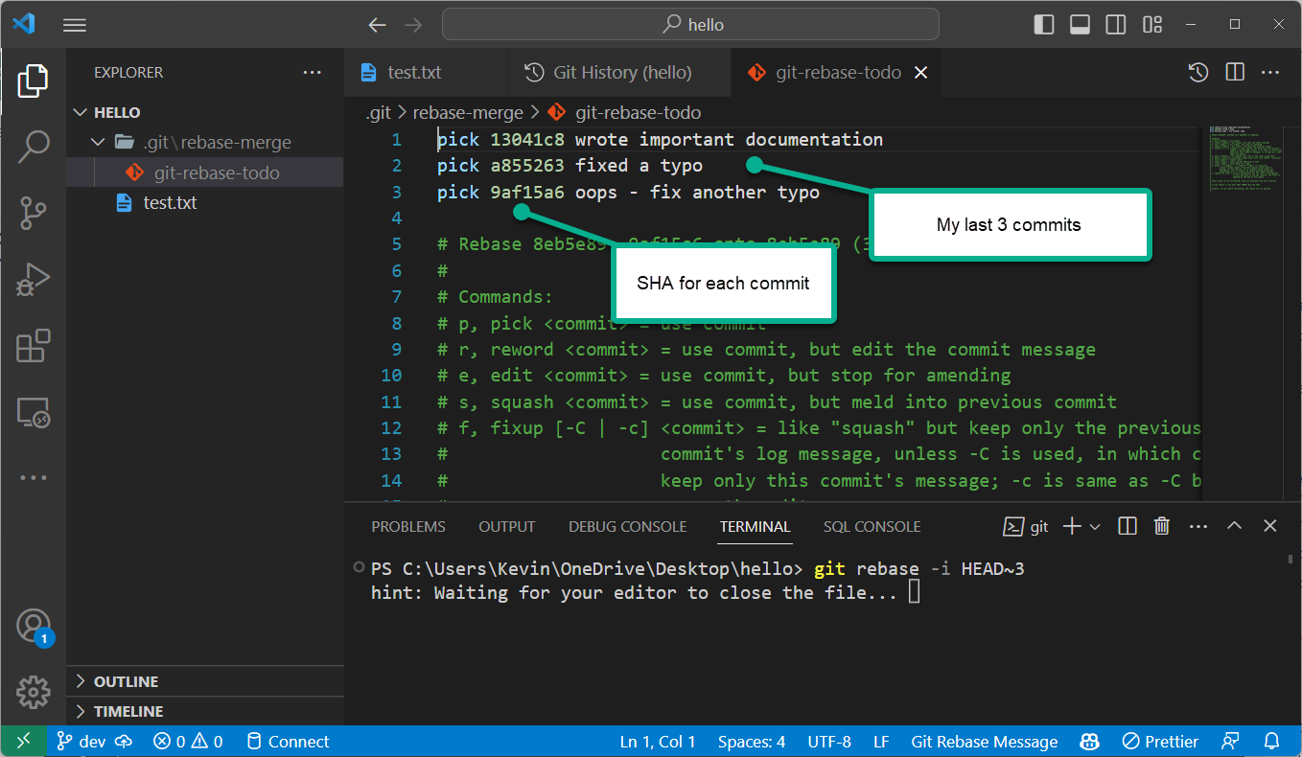
Task: Create a new terminal with plus icon
Action: click(x=1073, y=526)
